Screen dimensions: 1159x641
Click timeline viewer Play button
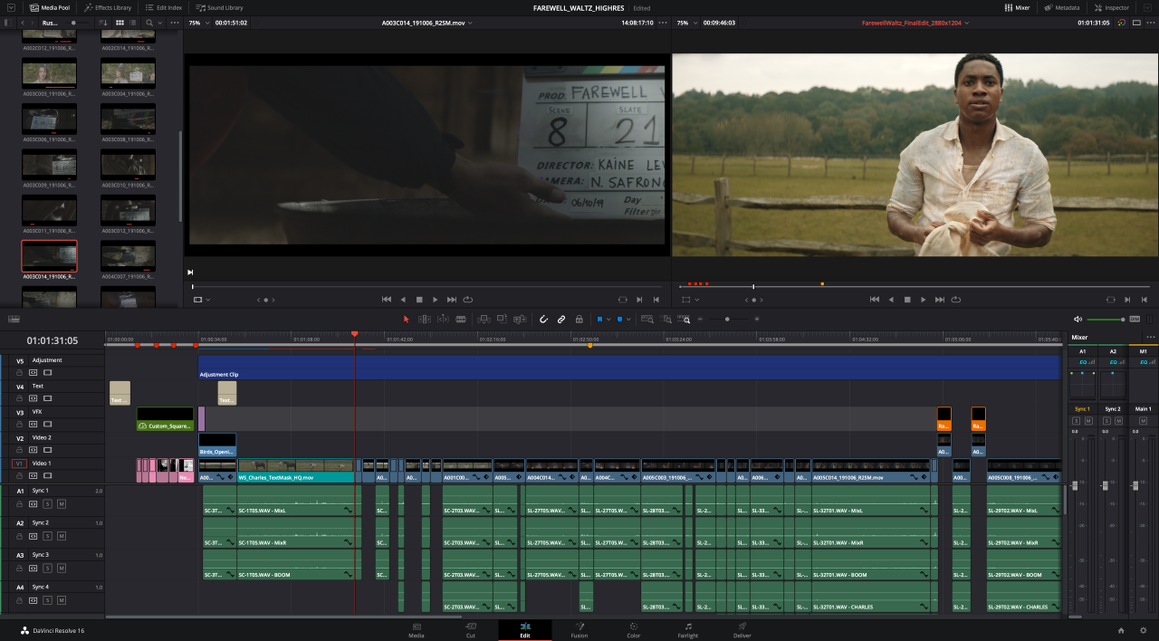point(924,299)
